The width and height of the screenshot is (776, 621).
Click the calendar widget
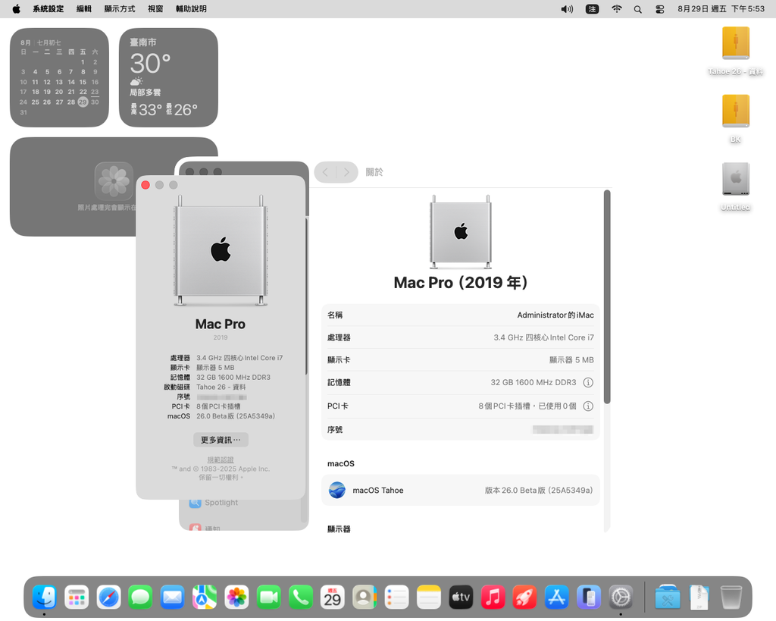click(59, 78)
